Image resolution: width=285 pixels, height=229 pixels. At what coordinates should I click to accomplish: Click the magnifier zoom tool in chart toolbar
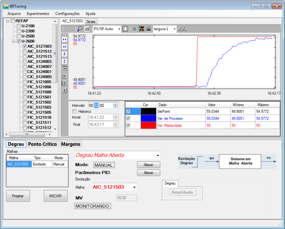(x=80, y=29)
